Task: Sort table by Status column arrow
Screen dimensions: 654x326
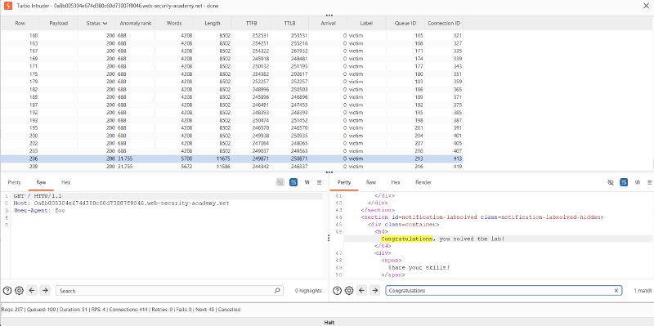Action: click(x=105, y=24)
